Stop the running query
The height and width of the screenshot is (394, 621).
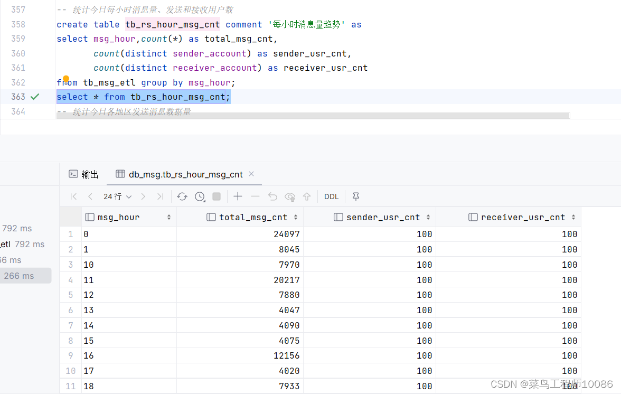[x=217, y=196]
